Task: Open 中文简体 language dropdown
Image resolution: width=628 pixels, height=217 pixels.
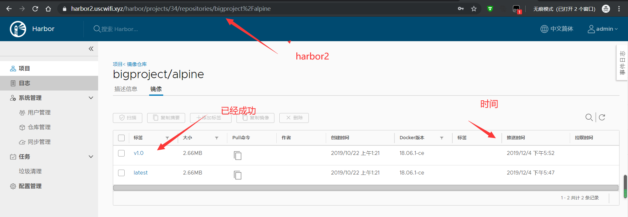Action: [x=557, y=29]
